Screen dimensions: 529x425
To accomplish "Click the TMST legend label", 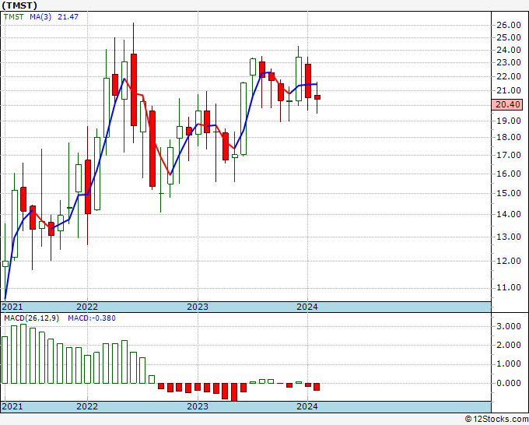I will 14,17.
